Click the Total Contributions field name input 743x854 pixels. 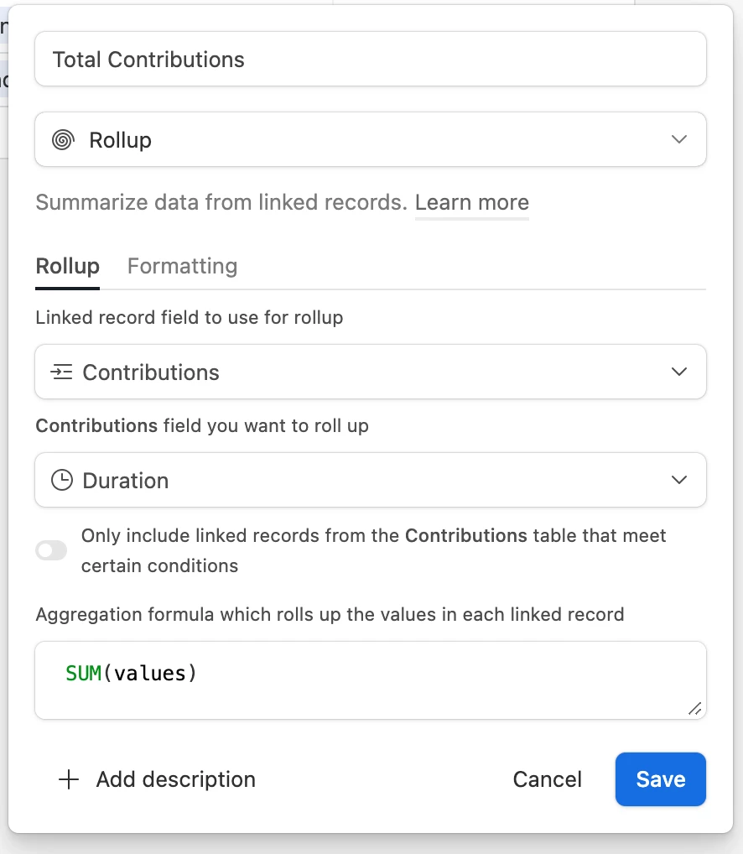click(x=370, y=60)
